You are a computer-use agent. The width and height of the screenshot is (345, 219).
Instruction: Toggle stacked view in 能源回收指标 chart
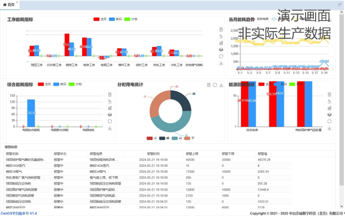(x=329, y=115)
